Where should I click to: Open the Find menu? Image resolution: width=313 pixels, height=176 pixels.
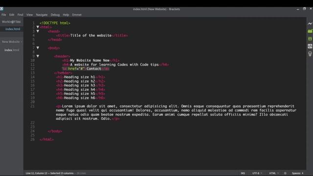point(20,15)
